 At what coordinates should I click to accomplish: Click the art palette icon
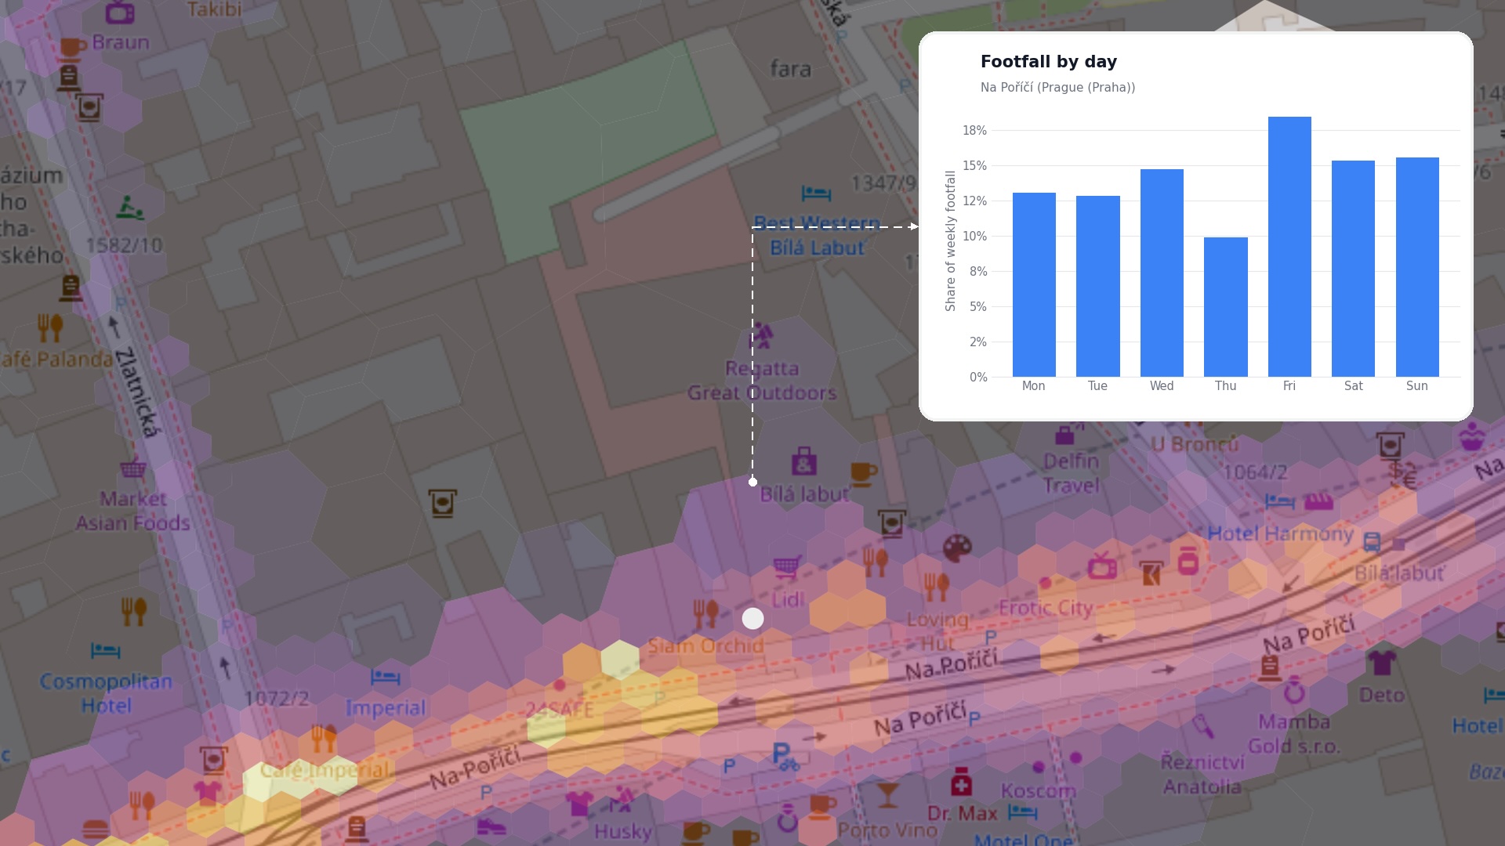pos(957,548)
